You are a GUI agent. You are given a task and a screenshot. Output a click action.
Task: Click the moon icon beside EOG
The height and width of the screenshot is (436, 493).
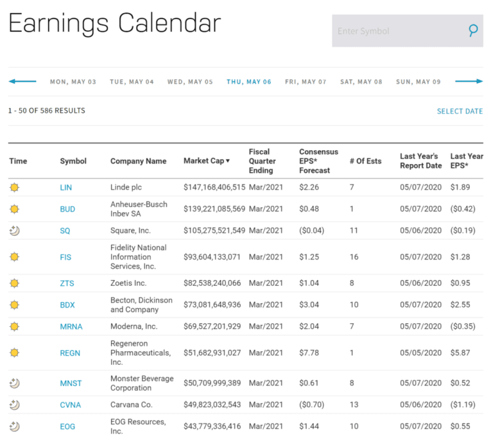(15, 426)
